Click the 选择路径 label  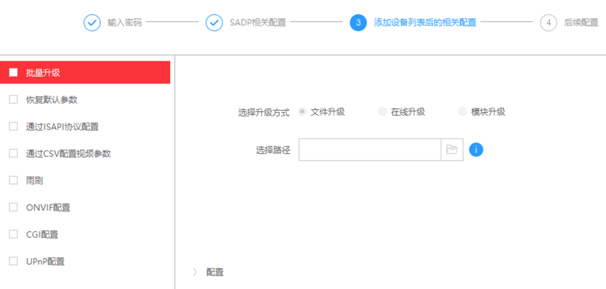pyautogui.click(x=273, y=150)
